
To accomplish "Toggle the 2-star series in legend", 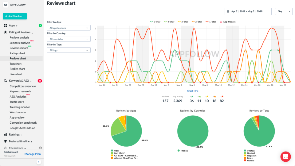I will pos(197,22).
